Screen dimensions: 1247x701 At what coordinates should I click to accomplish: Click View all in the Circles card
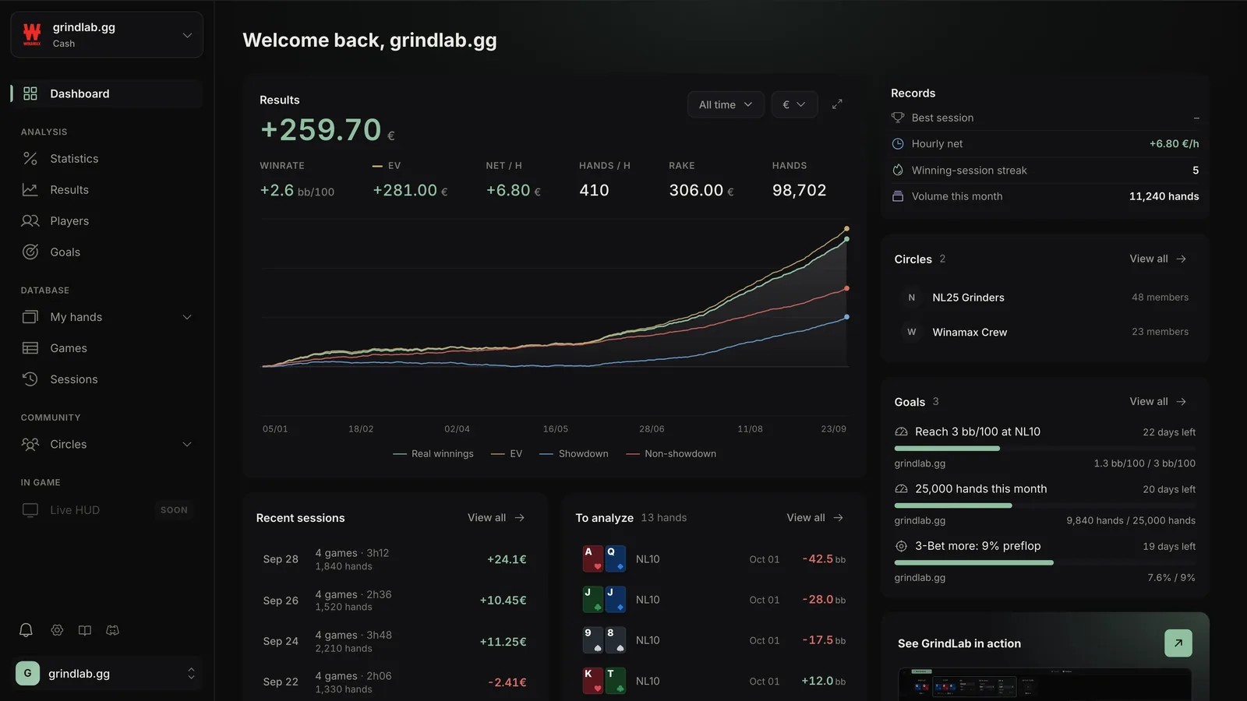click(x=1158, y=259)
